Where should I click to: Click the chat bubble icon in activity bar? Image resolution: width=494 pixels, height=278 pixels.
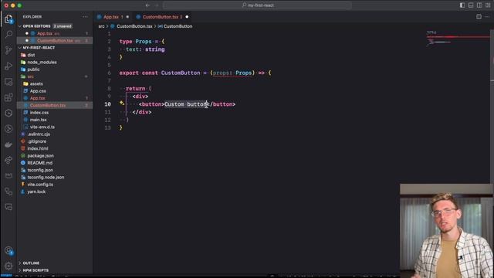tap(8, 207)
